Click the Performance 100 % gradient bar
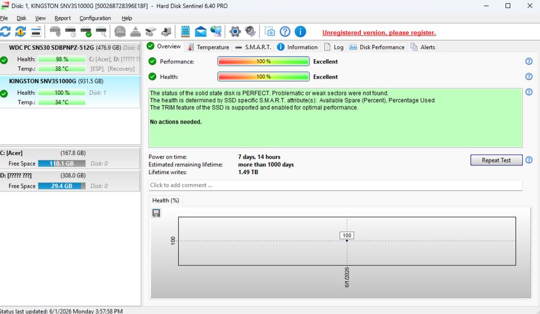 pos(264,61)
